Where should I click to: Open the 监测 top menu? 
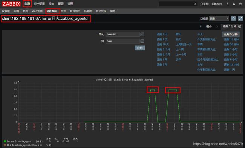(x=27, y=4)
